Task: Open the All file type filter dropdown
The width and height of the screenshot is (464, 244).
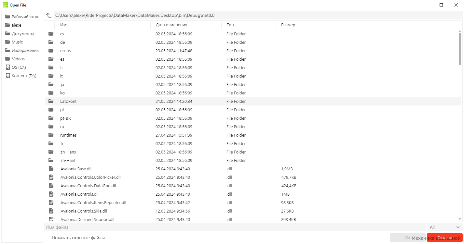Action: [x=445, y=227]
